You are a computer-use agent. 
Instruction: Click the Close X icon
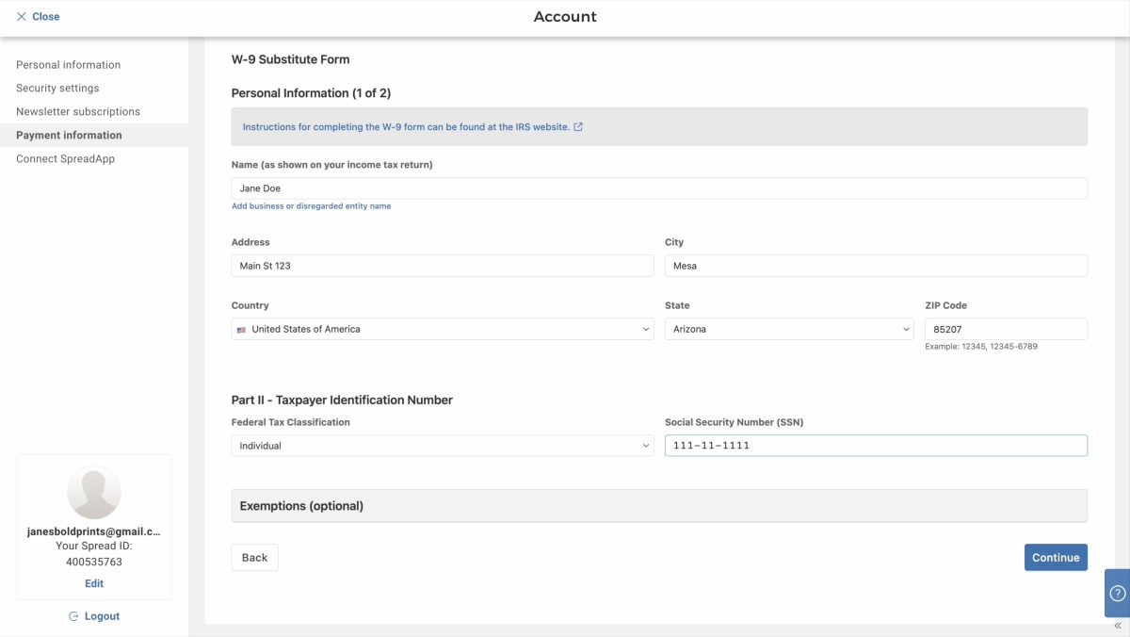pos(22,17)
